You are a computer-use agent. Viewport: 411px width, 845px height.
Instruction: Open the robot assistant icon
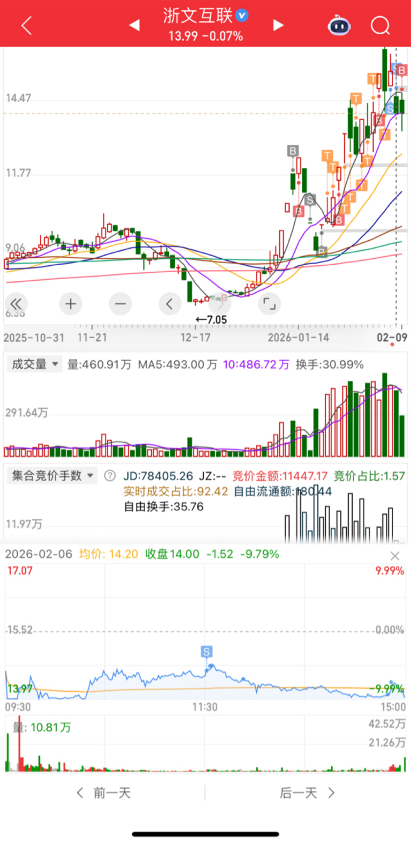click(339, 25)
